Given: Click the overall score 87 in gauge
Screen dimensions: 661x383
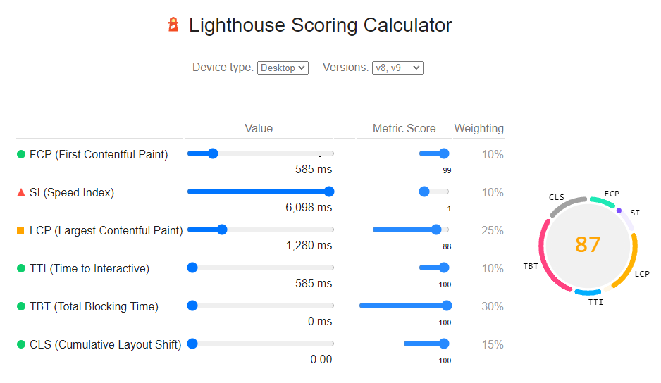Looking at the screenshot, I should coord(588,245).
